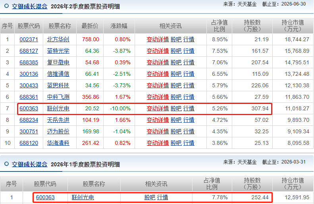Screen dimensions: 314x204
Task: Open 行情 for the 北方华创 row
Action: [189, 39]
